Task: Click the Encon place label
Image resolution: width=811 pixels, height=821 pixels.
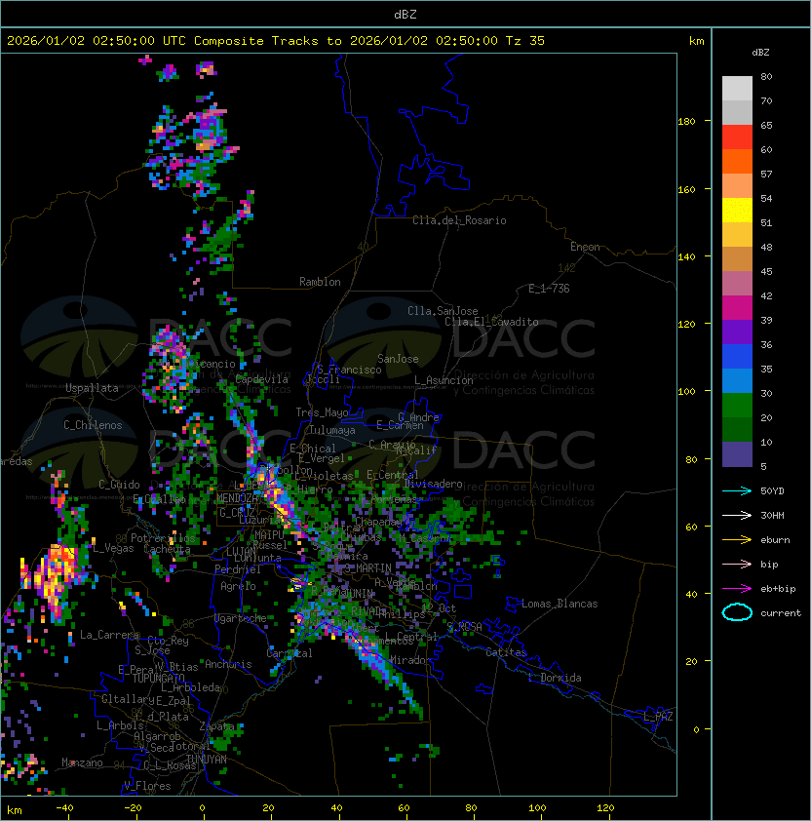Action: coord(585,247)
